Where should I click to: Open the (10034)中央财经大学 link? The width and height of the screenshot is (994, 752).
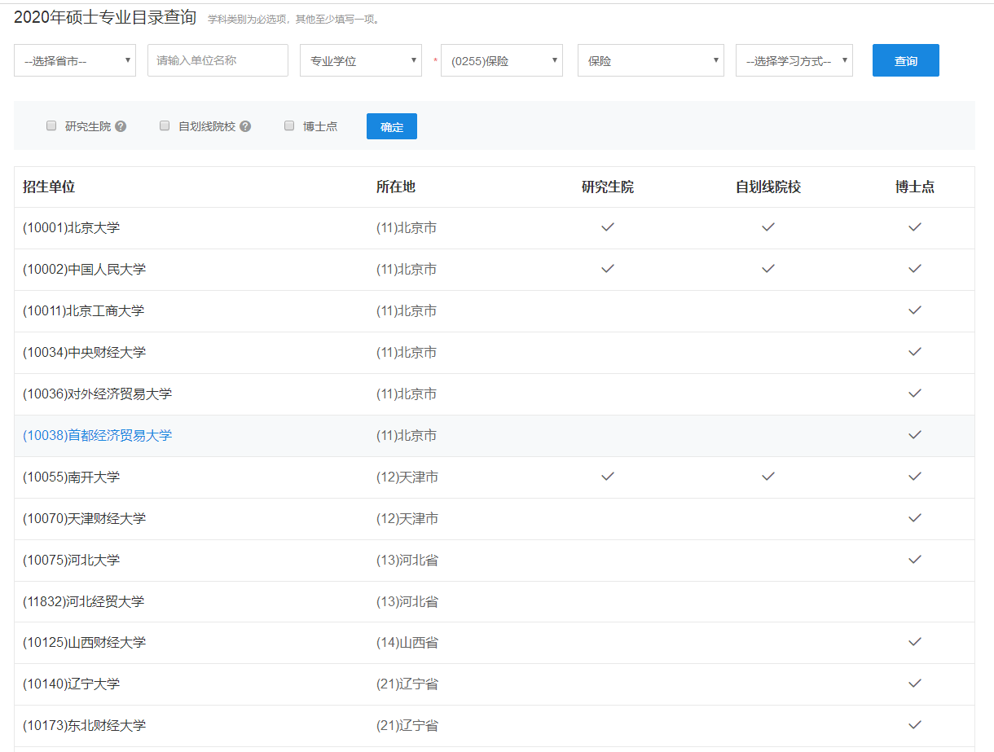click(x=84, y=353)
